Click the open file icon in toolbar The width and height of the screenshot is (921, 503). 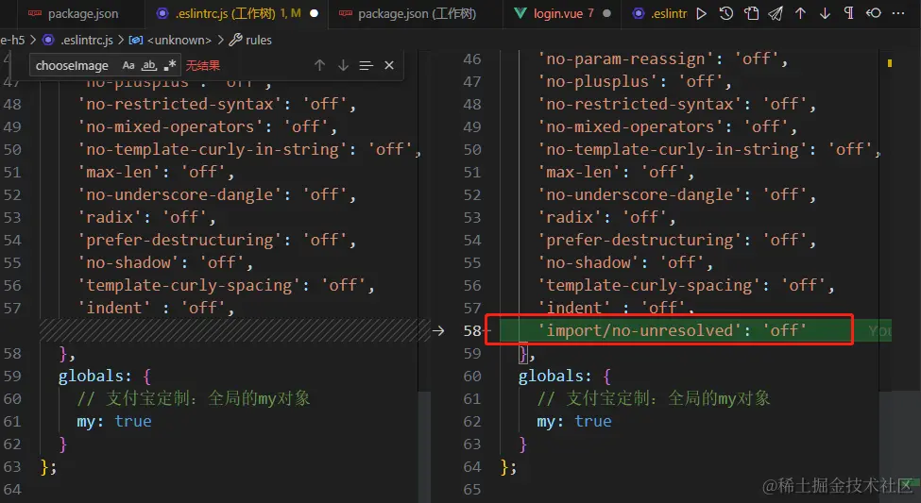point(751,13)
